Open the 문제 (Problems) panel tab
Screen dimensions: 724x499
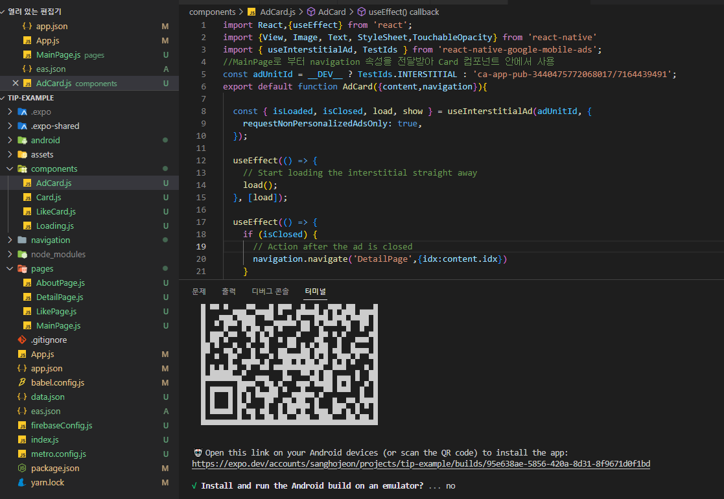[199, 291]
